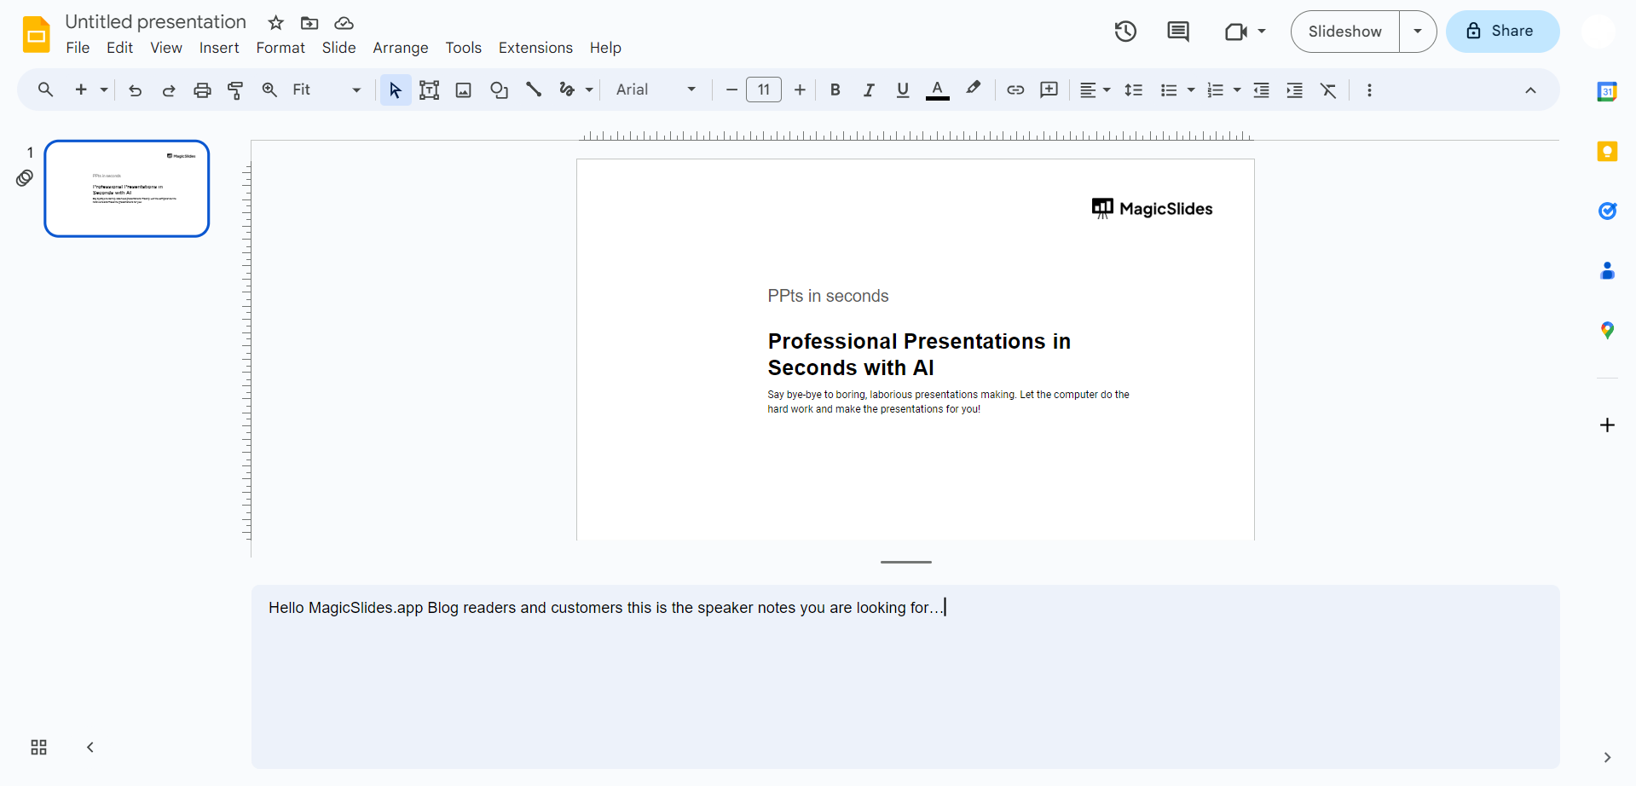
Task: Open more toolbar options three dots
Action: point(1370,90)
